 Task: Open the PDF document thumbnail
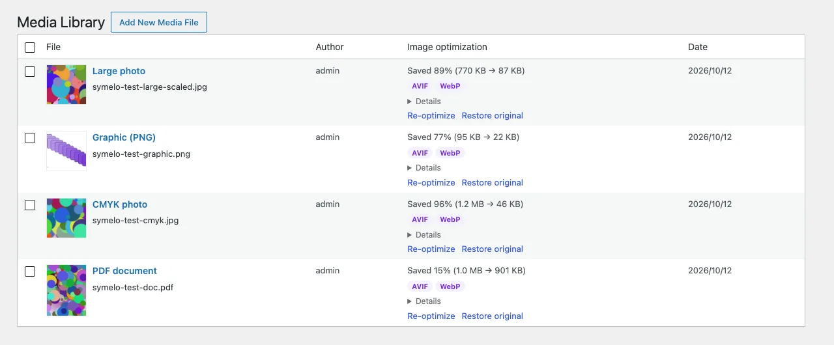(66, 290)
